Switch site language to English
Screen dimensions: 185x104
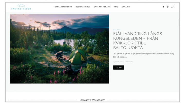126,7
